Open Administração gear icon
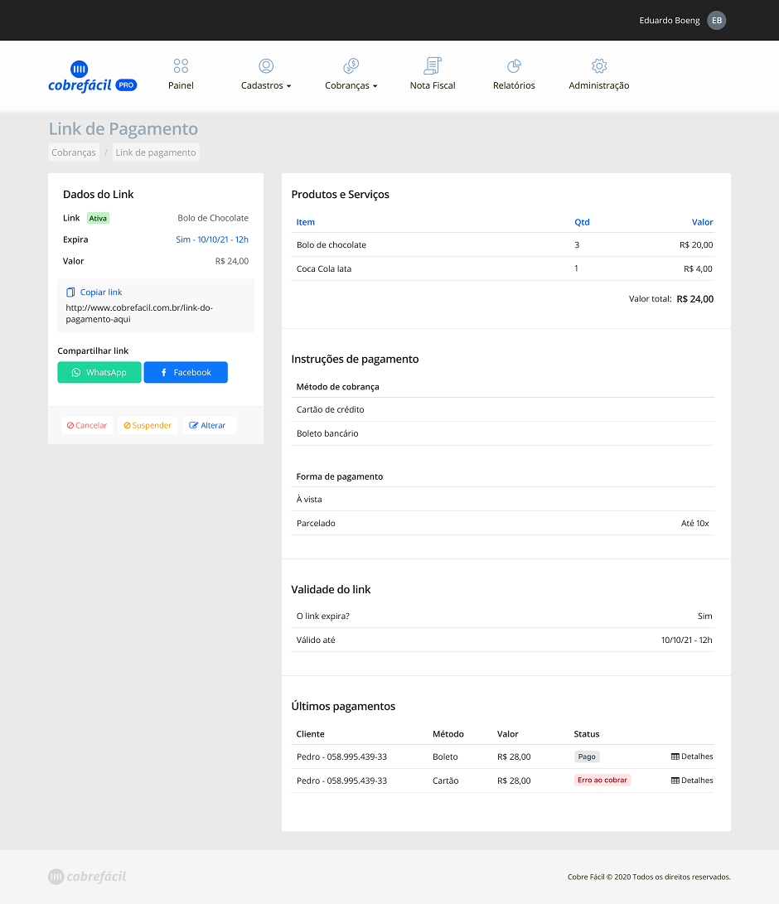Screen dimensions: 779x904 pos(599,66)
